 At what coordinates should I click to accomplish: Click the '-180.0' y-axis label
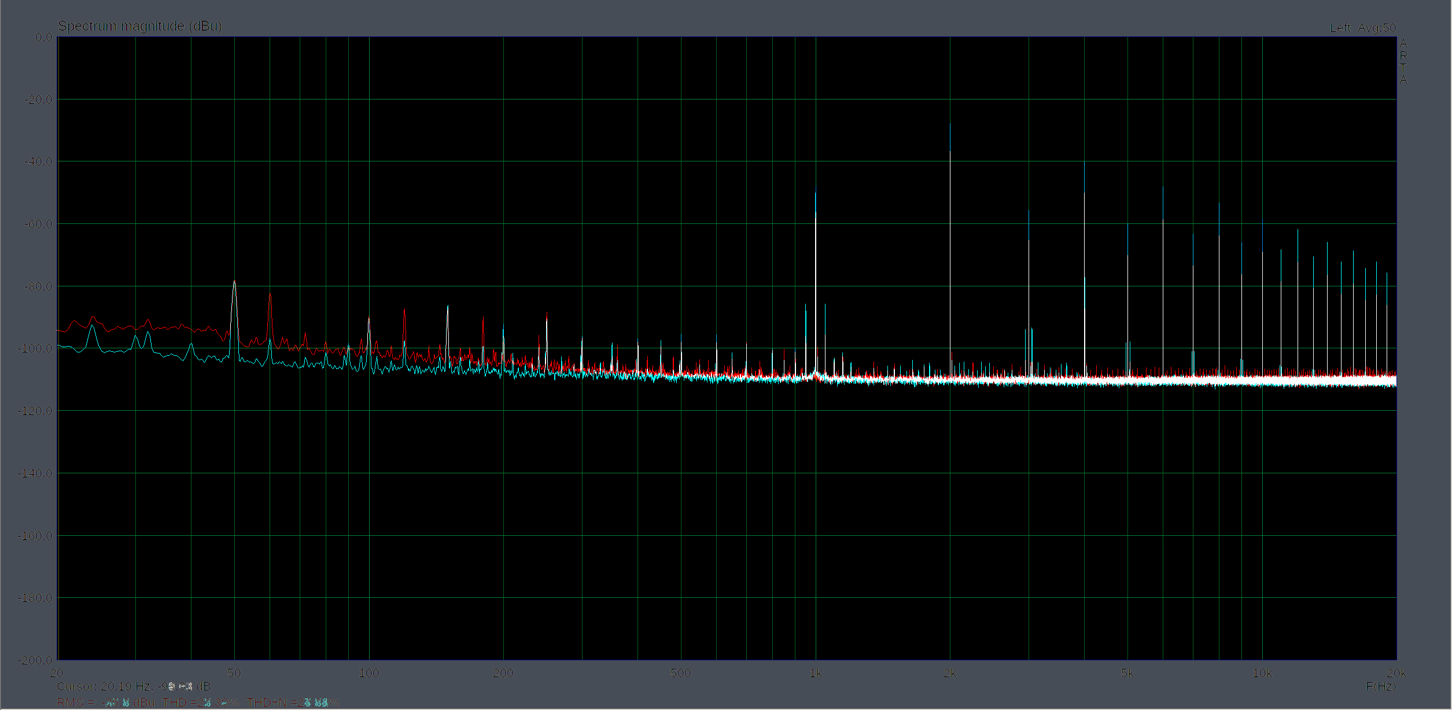[35, 598]
